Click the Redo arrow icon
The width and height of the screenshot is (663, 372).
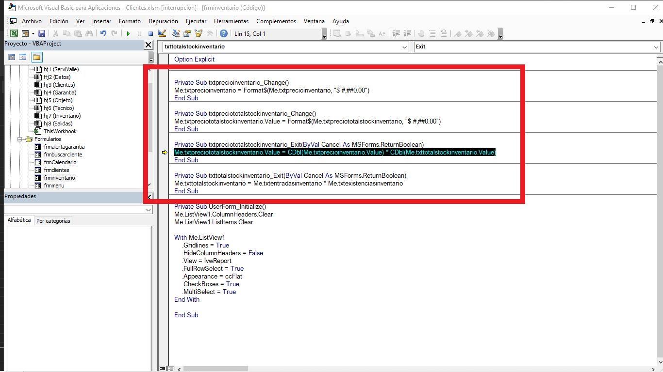(114, 33)
